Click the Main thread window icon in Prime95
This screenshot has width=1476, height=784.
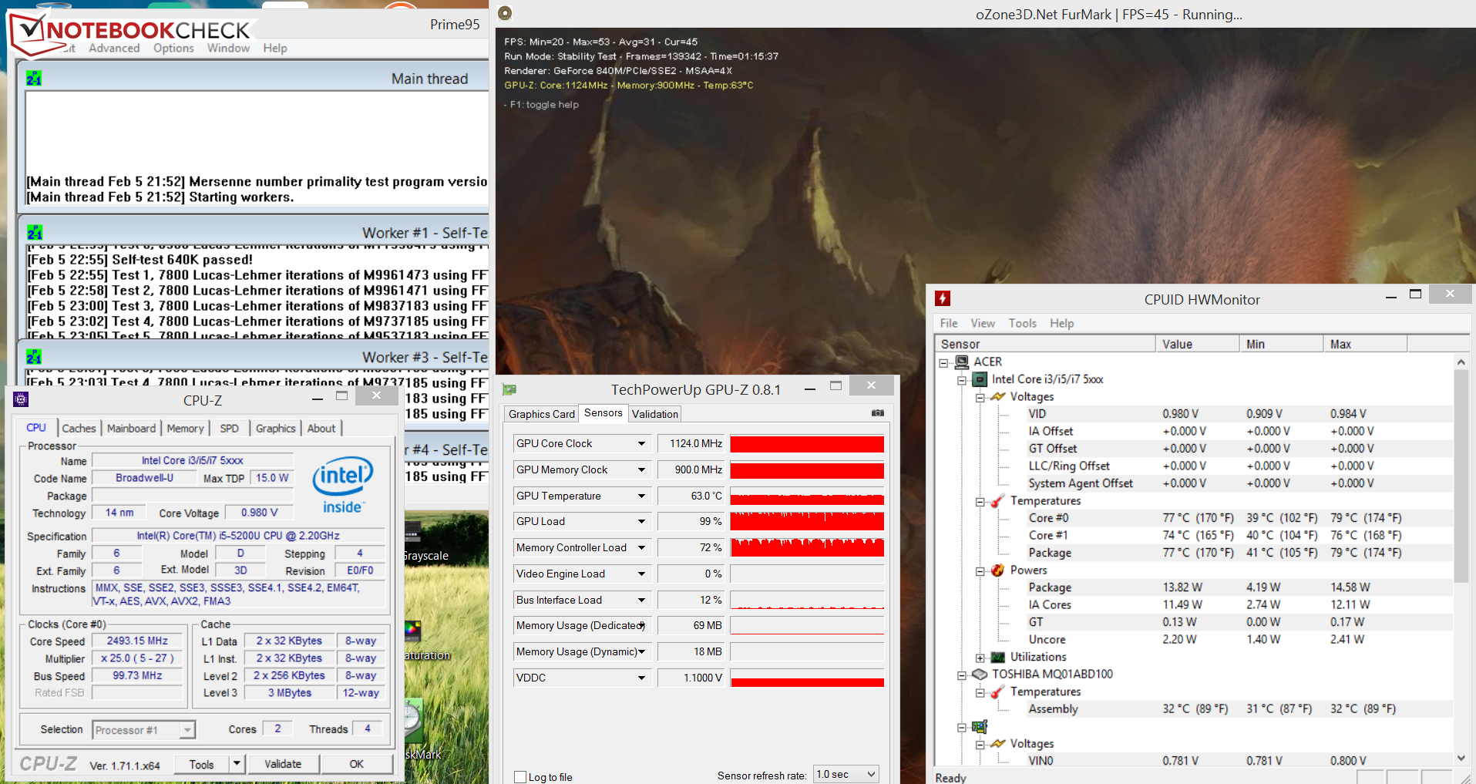34,79
